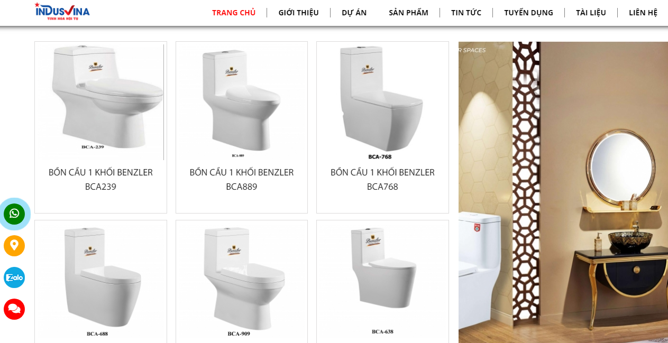Screen dimensions: 668x343
Task: Click the BCA-909 toilet product image
Action: [x=242, y=280]
